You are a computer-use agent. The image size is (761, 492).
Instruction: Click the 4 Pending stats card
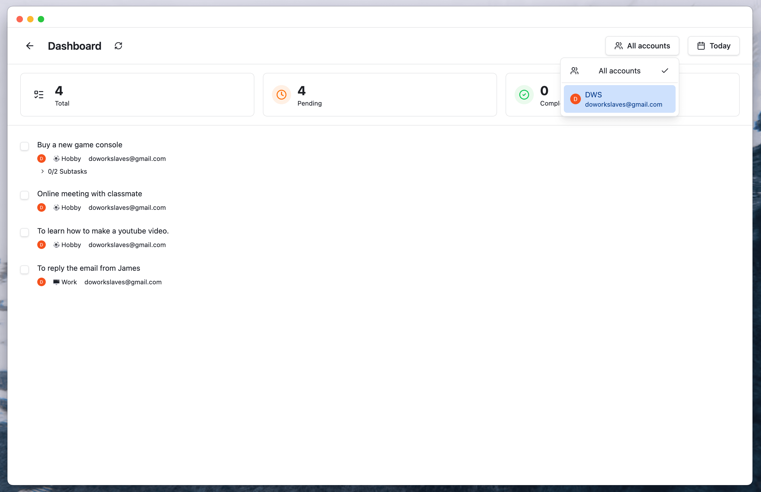coord(379,95)
